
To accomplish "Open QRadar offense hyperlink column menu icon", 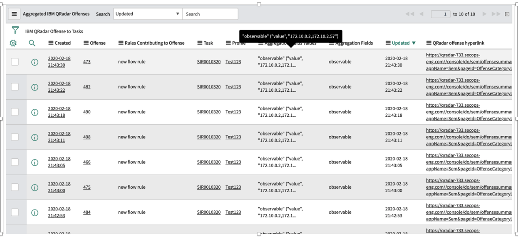I will pos(429,43).
